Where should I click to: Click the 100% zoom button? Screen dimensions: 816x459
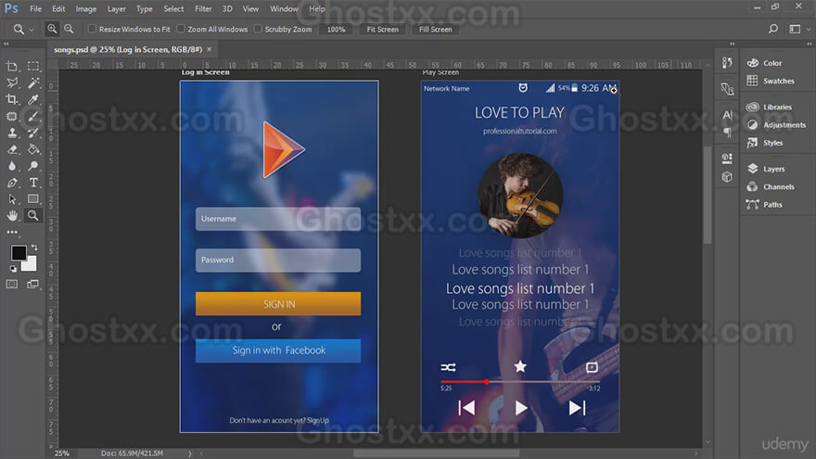point(336,30)
